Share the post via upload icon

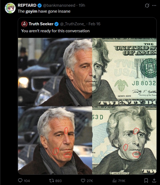[154, 180]
